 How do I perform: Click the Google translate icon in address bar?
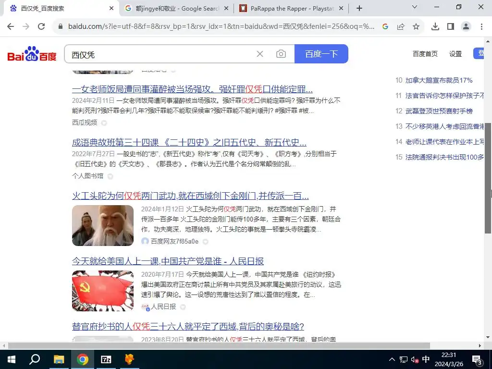coord(385,27)
